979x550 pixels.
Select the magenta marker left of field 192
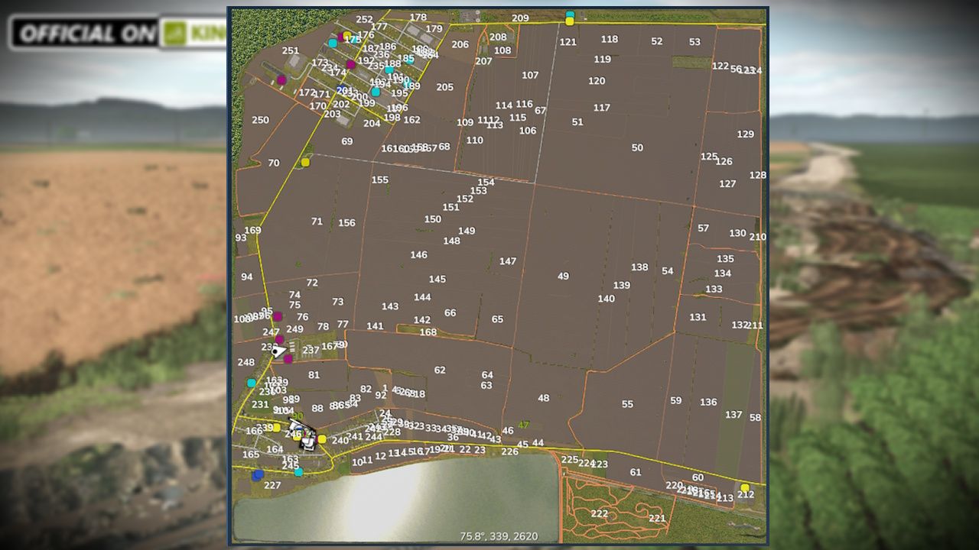click(x=350, y=65)
